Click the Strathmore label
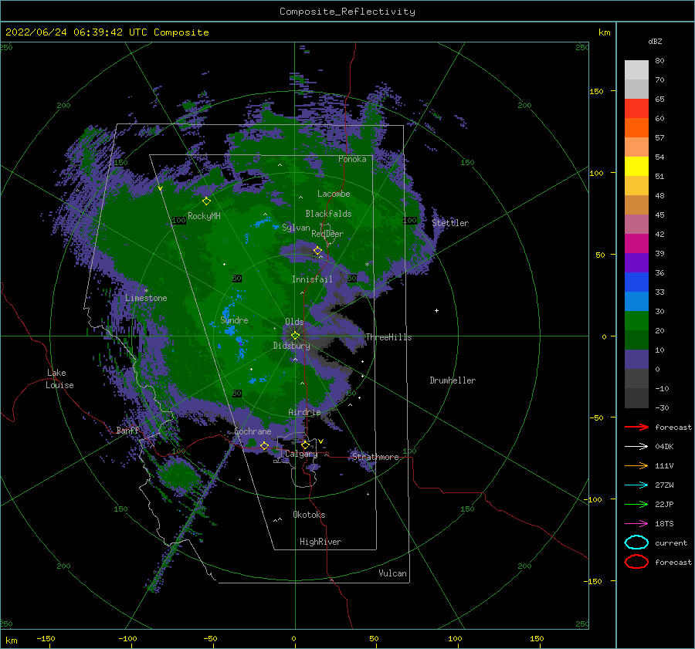Screen dimensions: 695x649 click(375, 457)
